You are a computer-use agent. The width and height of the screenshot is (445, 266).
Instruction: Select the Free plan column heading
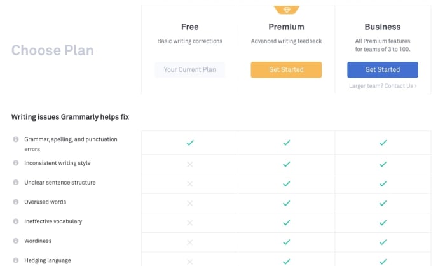[189, 27]
